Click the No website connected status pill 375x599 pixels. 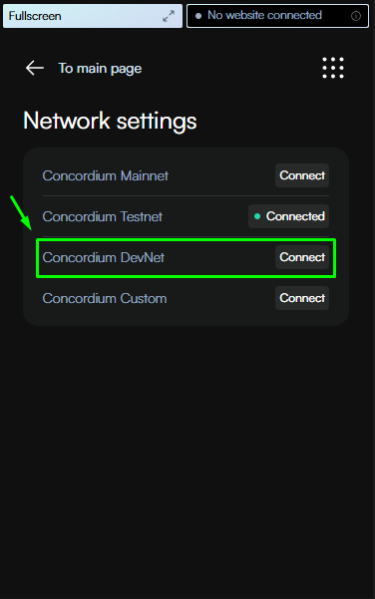click(x=277, y=16)
